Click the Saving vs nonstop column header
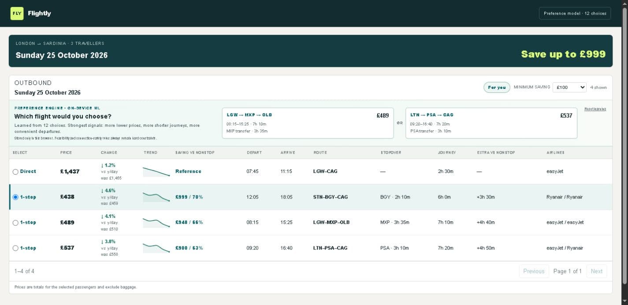The image size is (628, 305). click(x=195, y=153)
